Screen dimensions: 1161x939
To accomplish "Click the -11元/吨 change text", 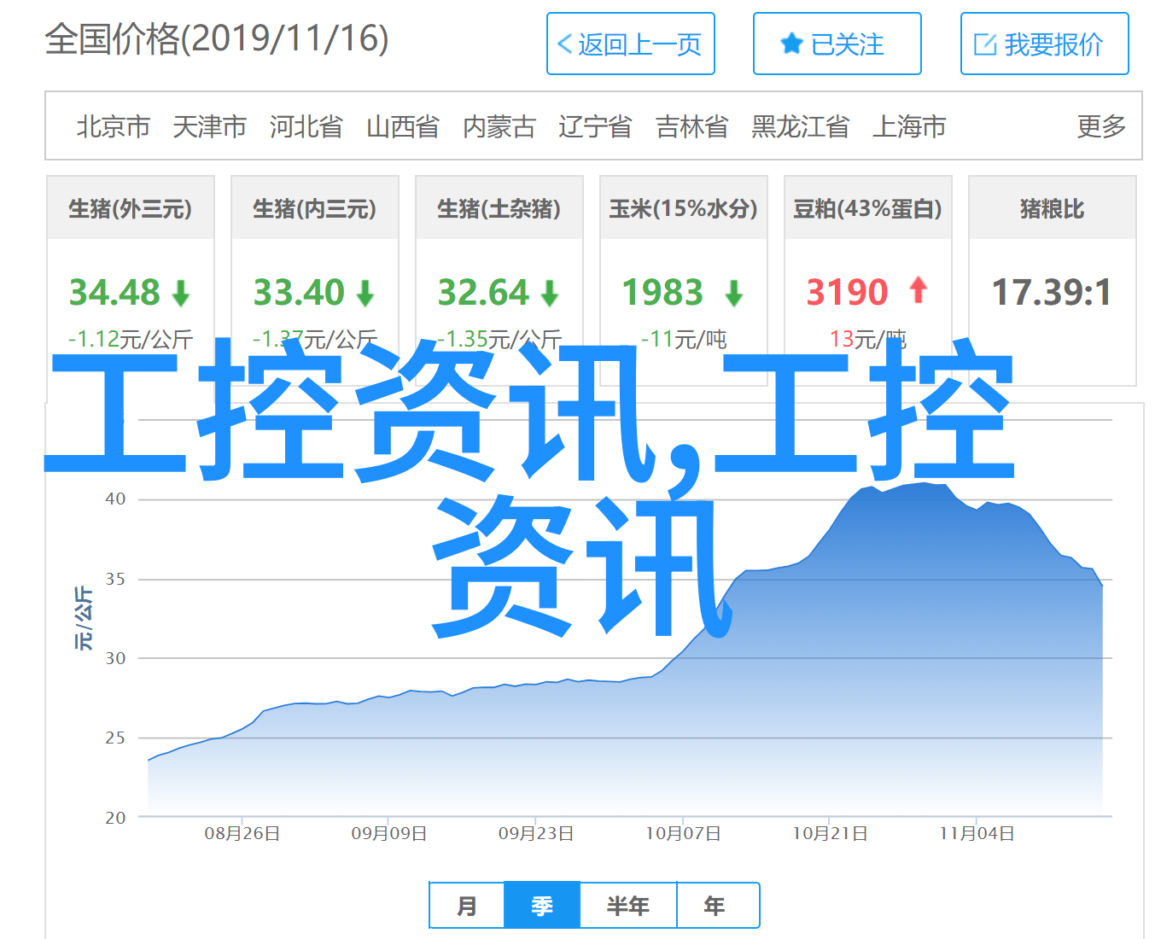I will (684, 339).
